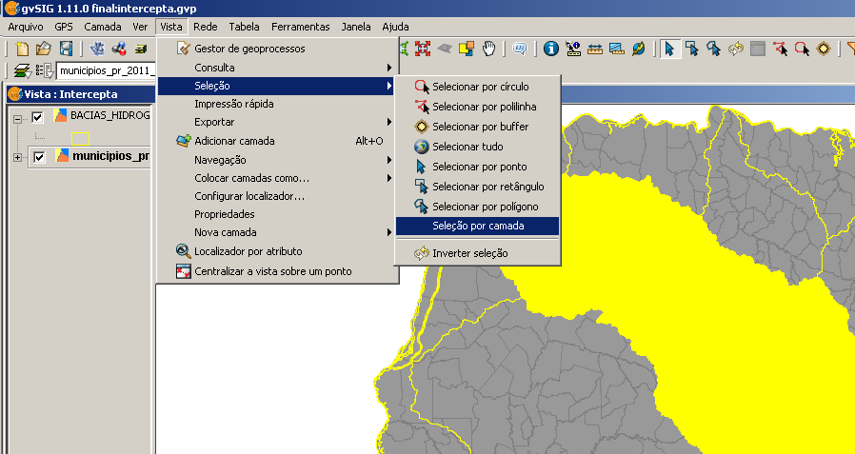Click the Save project disk icon
This screenshot has width=855, height=454.
67,49
